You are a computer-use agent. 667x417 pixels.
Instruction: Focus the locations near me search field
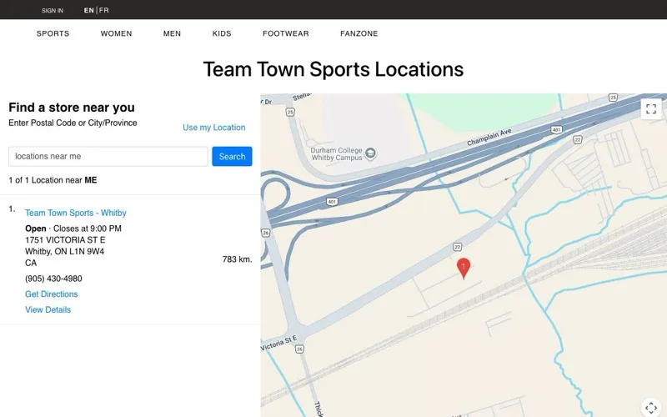click(108, 157)
